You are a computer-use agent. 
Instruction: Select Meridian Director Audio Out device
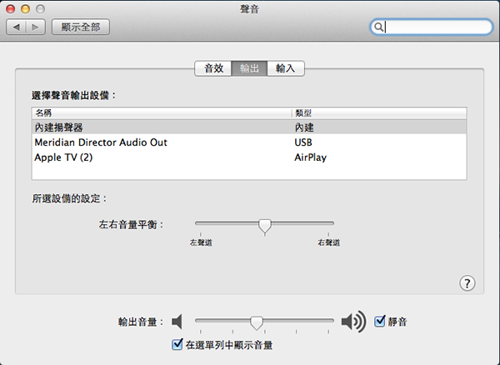pyautogui.click(x=249, y=142)
